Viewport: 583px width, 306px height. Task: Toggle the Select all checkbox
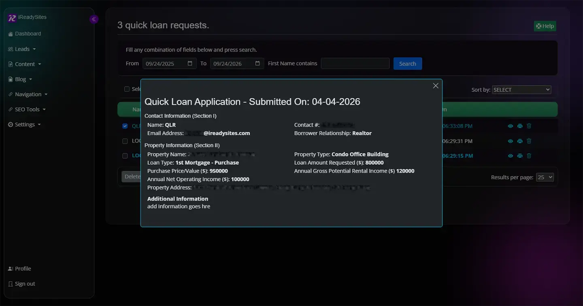click(x=127, y=89)
